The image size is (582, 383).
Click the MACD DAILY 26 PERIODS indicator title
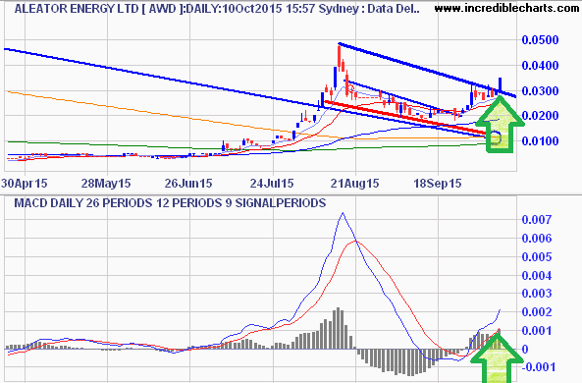pos(170,203)
